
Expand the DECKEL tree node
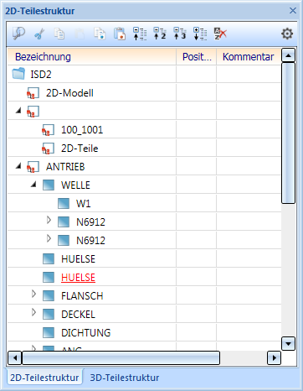[x=33, y=312]
